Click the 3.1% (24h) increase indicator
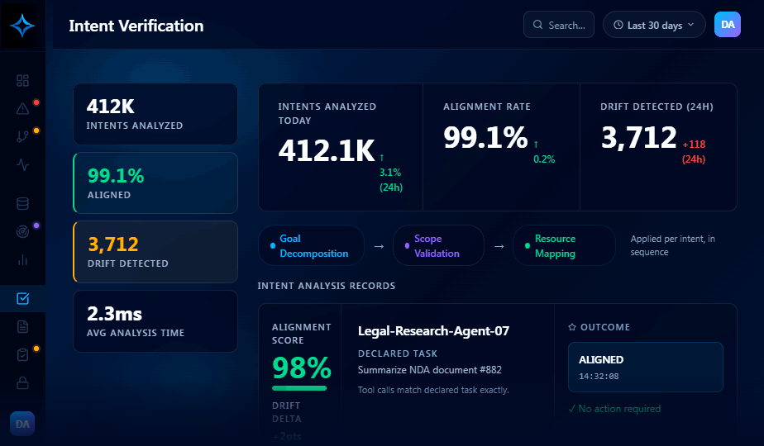764x446 pixels. coord(391,173)
